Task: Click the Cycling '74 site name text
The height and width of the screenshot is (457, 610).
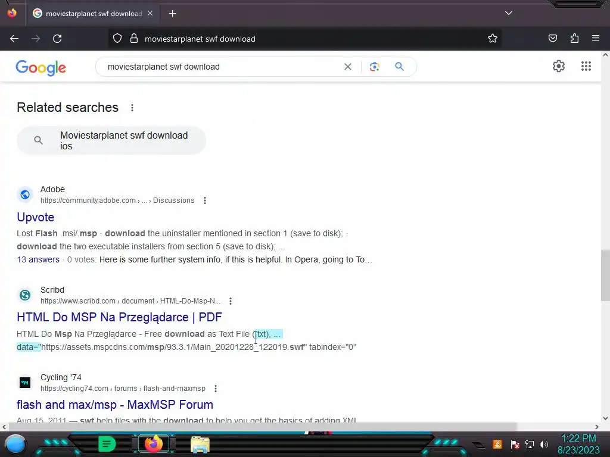Action: coord(61,377)
